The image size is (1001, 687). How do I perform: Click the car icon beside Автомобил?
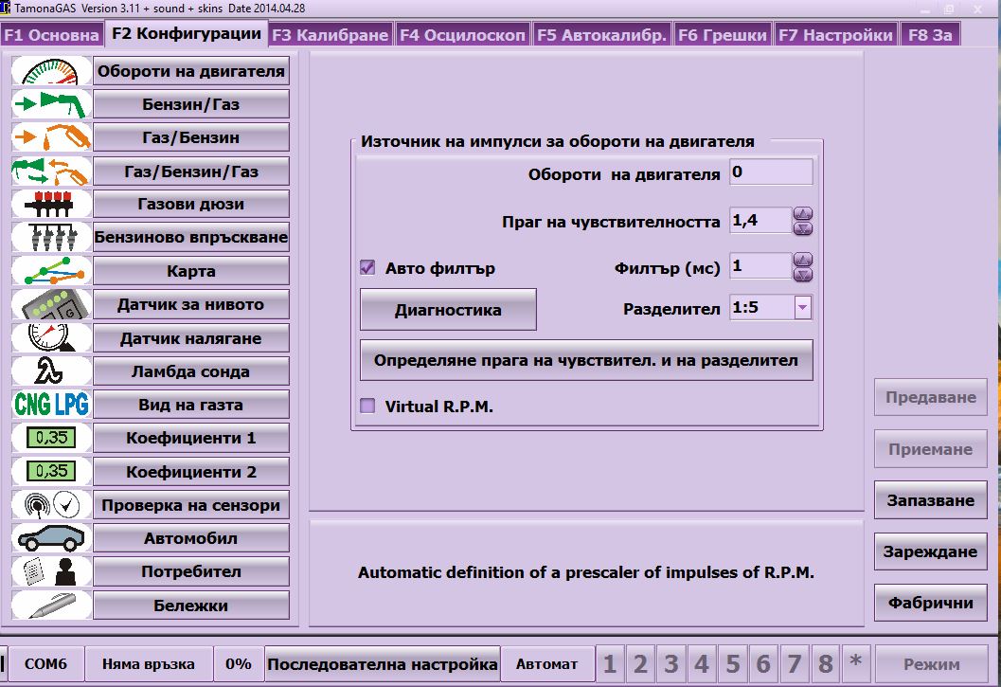tap(51, 538)
